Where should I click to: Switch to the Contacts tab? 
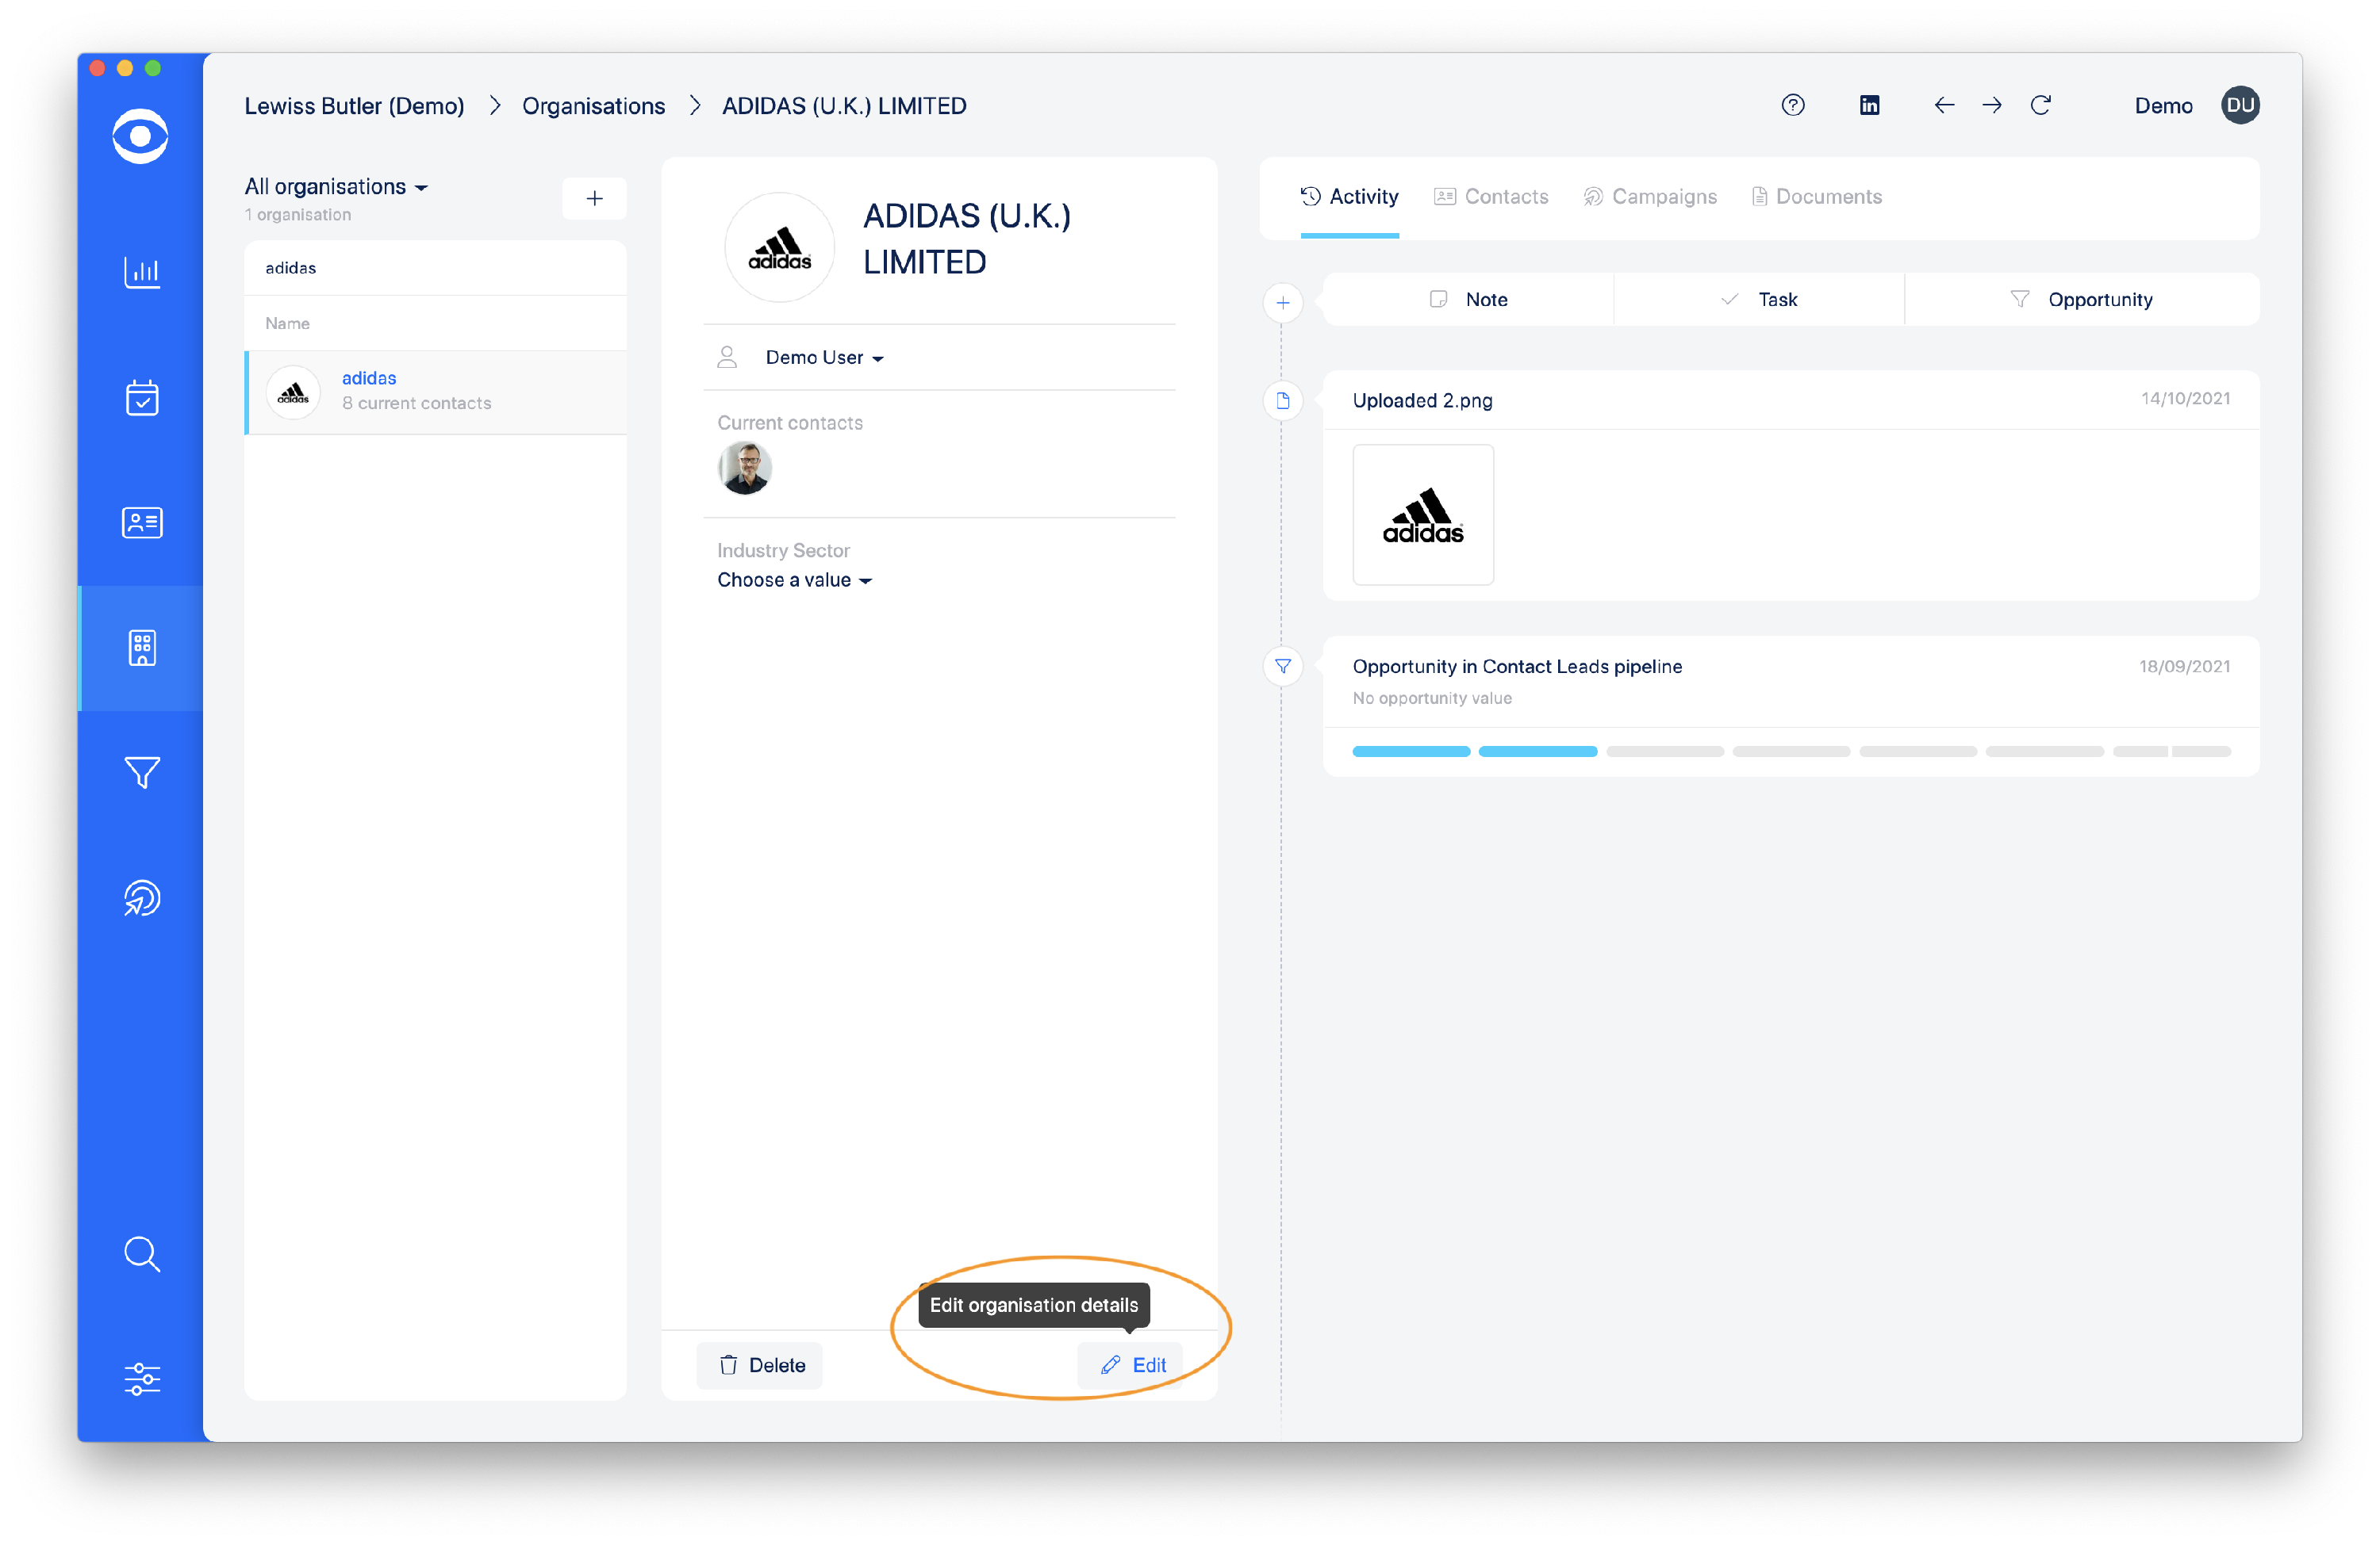(x=1491, y=197)
